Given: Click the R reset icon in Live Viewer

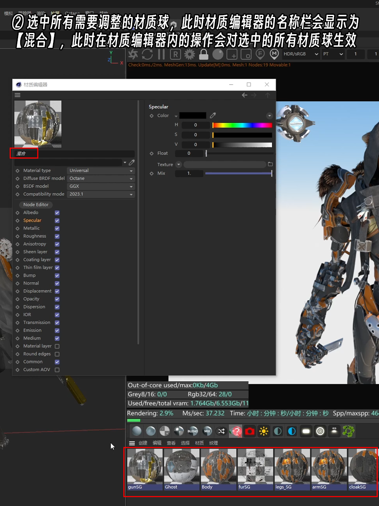Looking at the screenshot, I should [x=176, y=54].
